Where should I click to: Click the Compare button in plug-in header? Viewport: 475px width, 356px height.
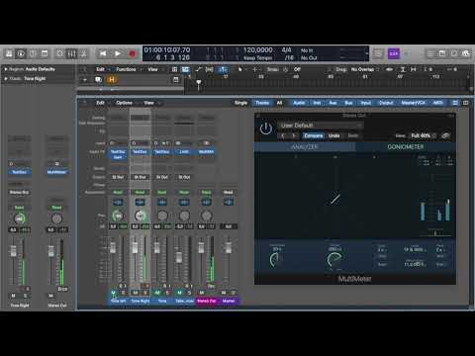[313, 135]
